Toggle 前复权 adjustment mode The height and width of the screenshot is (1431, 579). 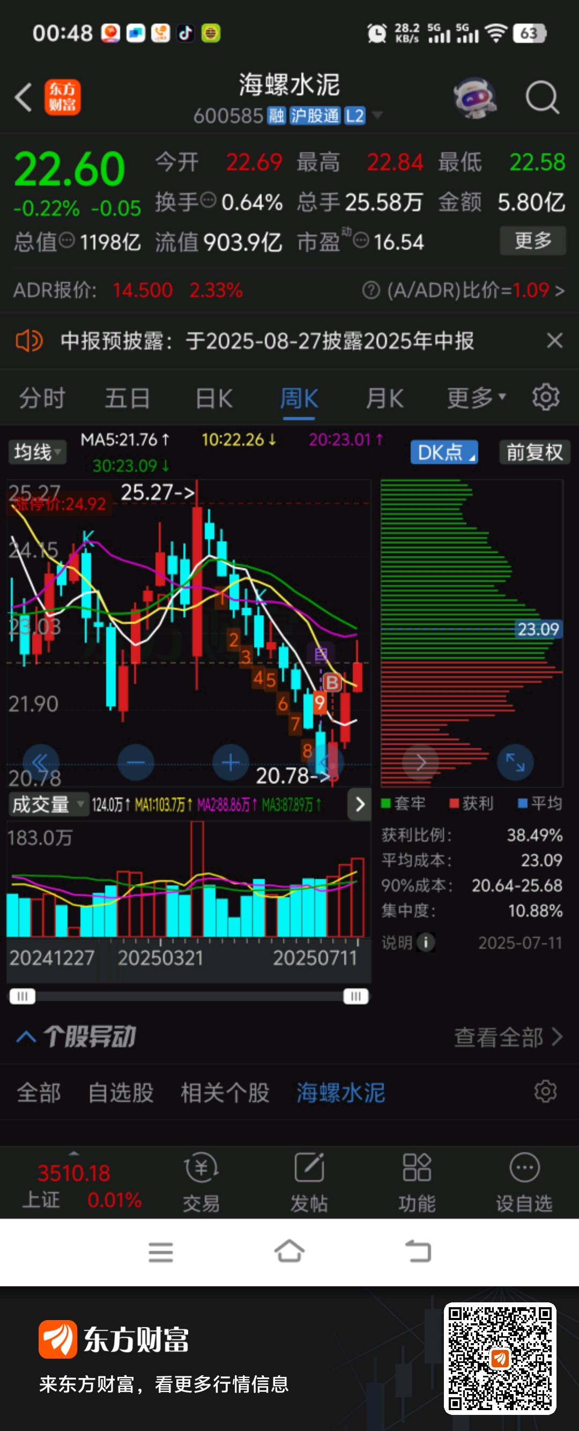tap(534, 452)
